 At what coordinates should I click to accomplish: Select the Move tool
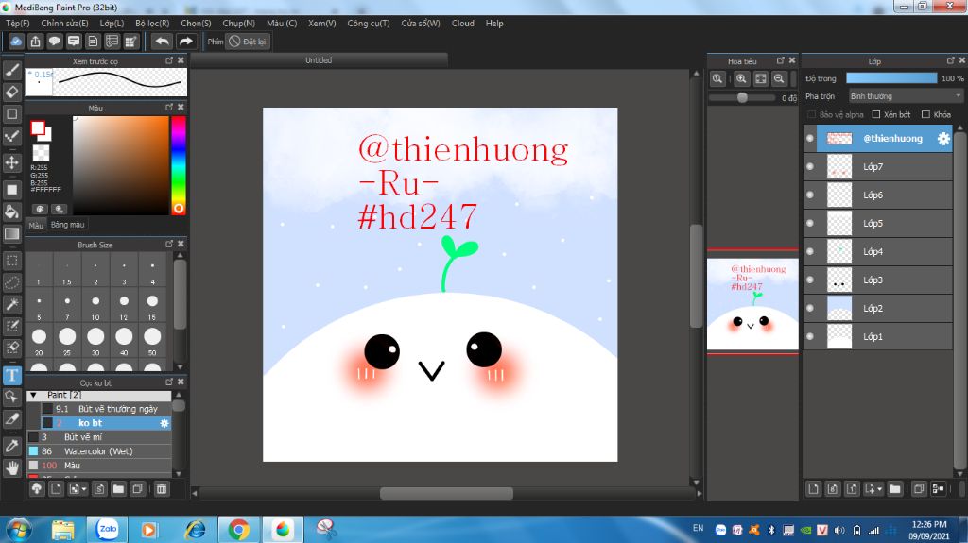coord(11,162)
